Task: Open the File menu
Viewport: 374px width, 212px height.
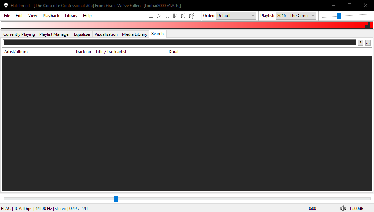Action: [x=7, y=16]
